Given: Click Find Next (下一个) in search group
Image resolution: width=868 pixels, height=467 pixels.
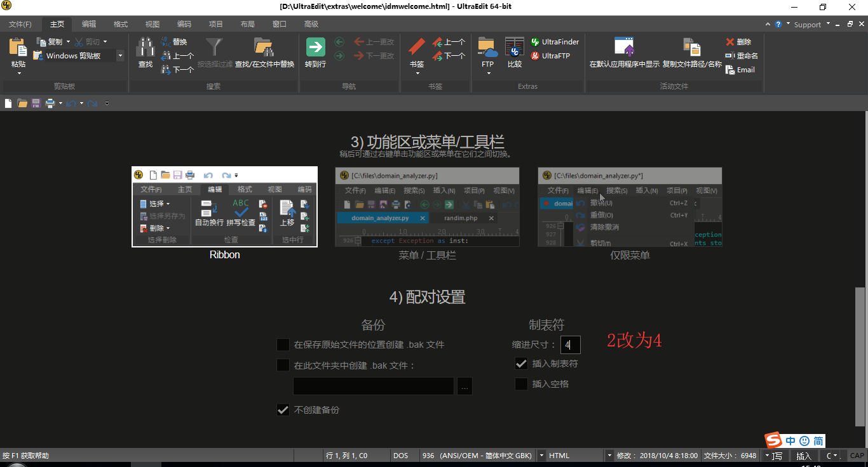Looking at the screenshot, I should click(165, 70).
